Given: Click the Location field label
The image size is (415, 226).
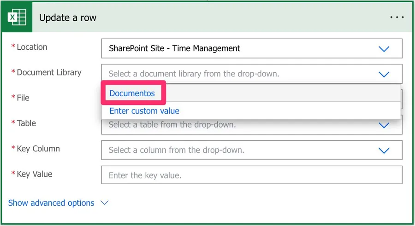Looking at the screenshot, I should click(x=32, y=47).
